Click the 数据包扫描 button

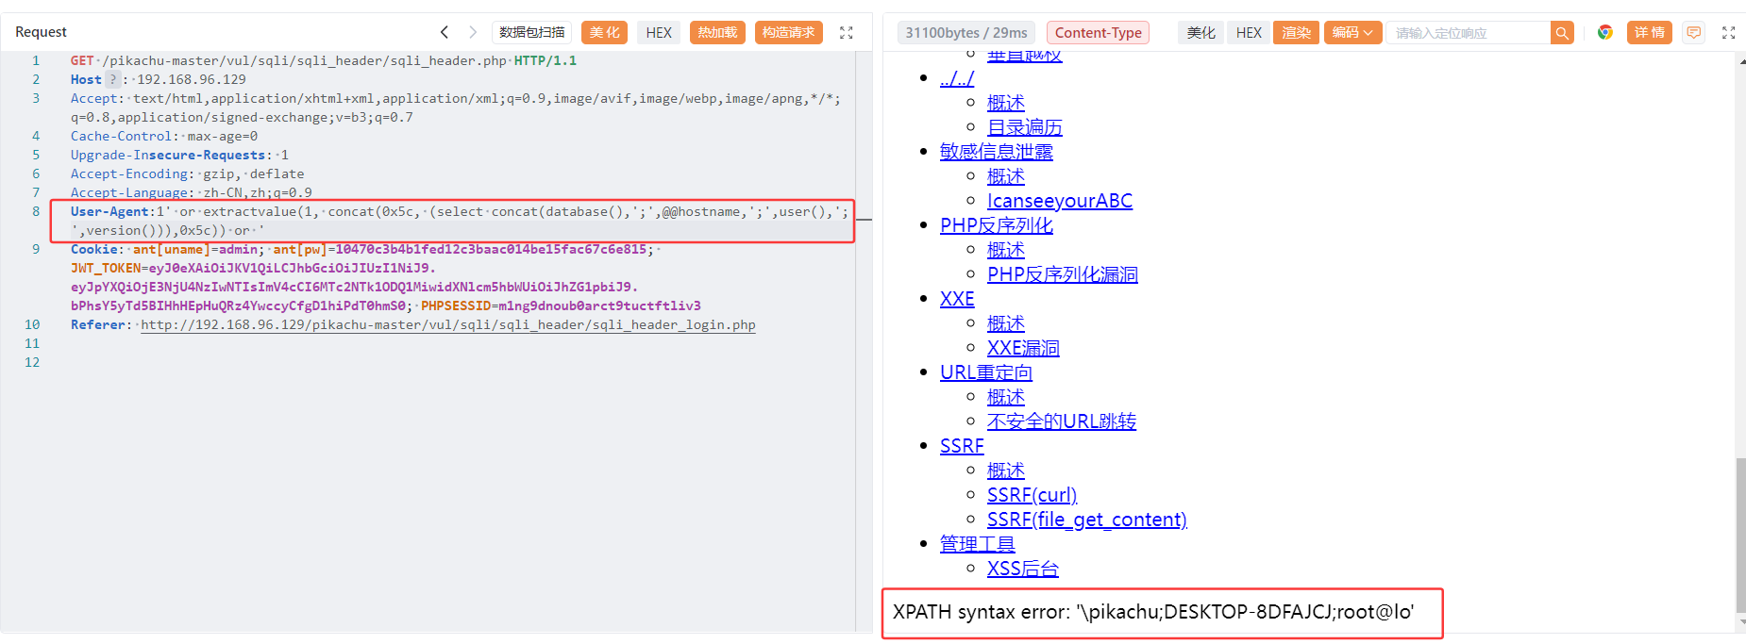pyautogui.click(x=531, y=33)
